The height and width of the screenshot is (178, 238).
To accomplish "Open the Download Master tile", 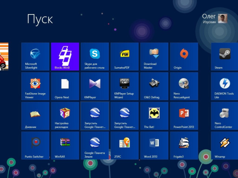I will [x=154, y=57].
